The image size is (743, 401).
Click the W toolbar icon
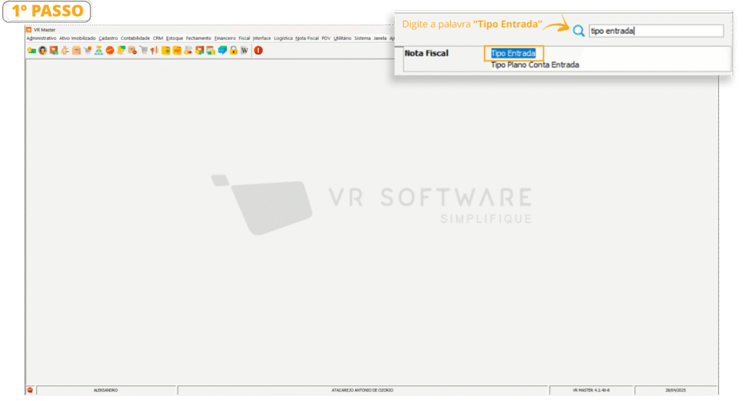(245, 51)
